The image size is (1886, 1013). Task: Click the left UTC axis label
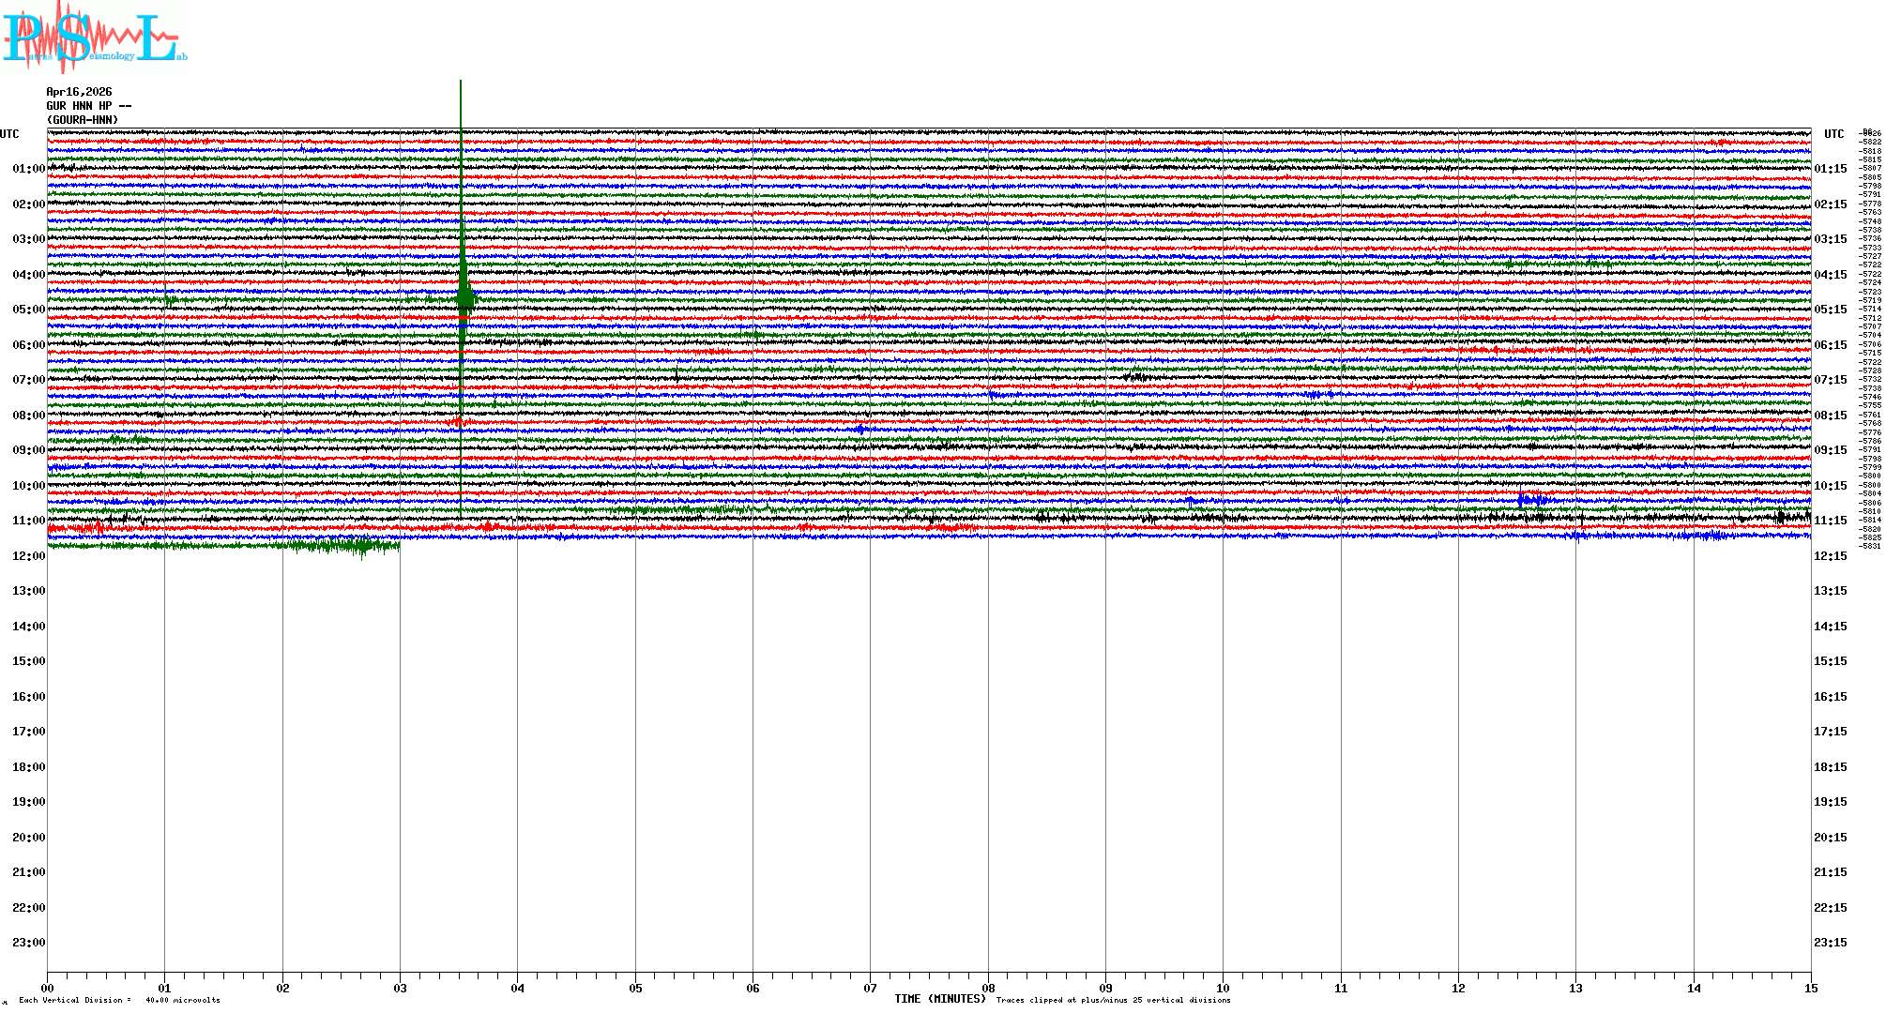click(9, 134)
